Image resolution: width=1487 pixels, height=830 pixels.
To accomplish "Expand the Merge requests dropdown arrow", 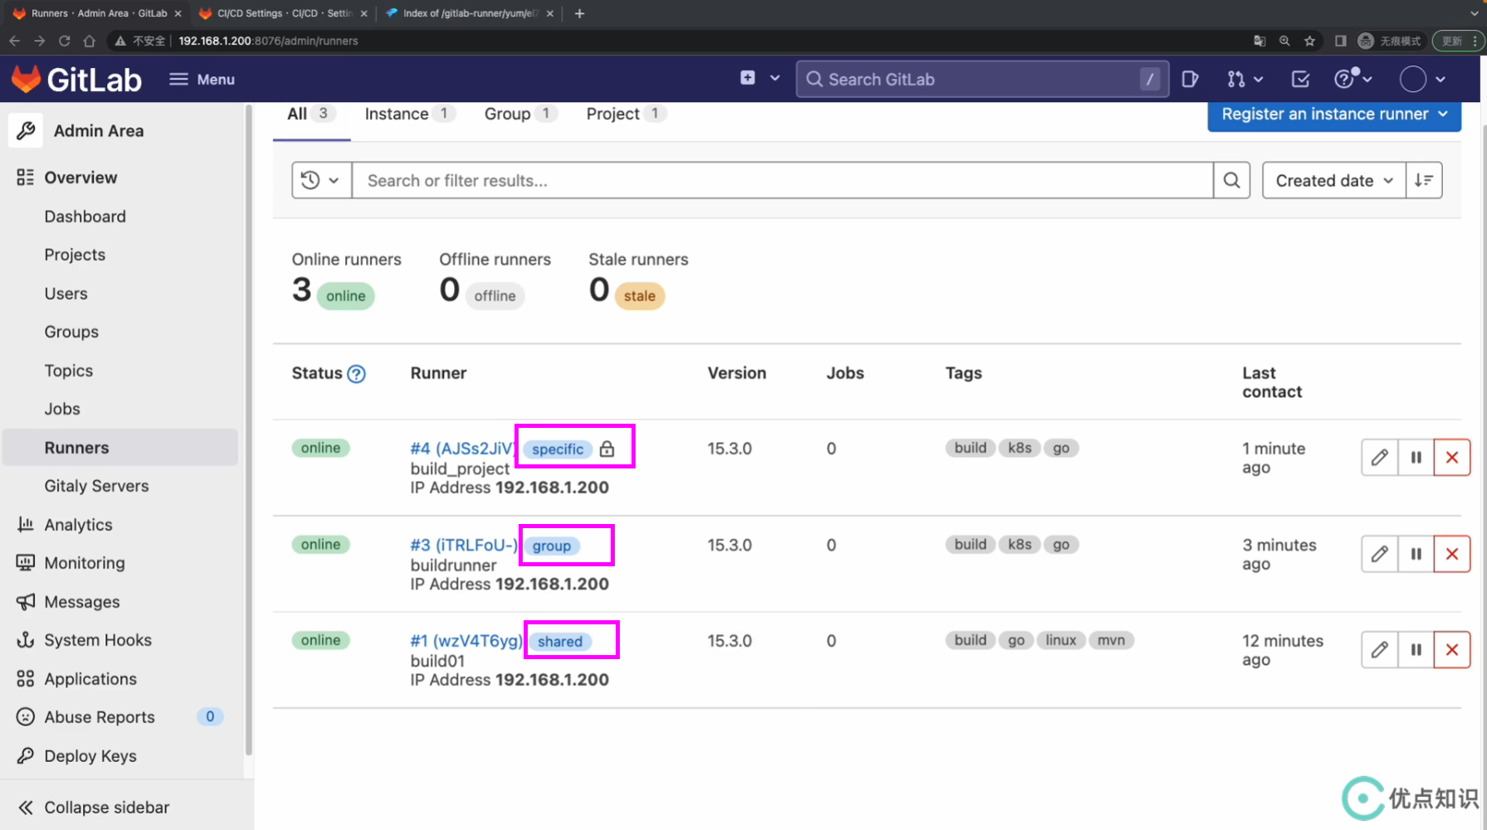I will 1259,80.
